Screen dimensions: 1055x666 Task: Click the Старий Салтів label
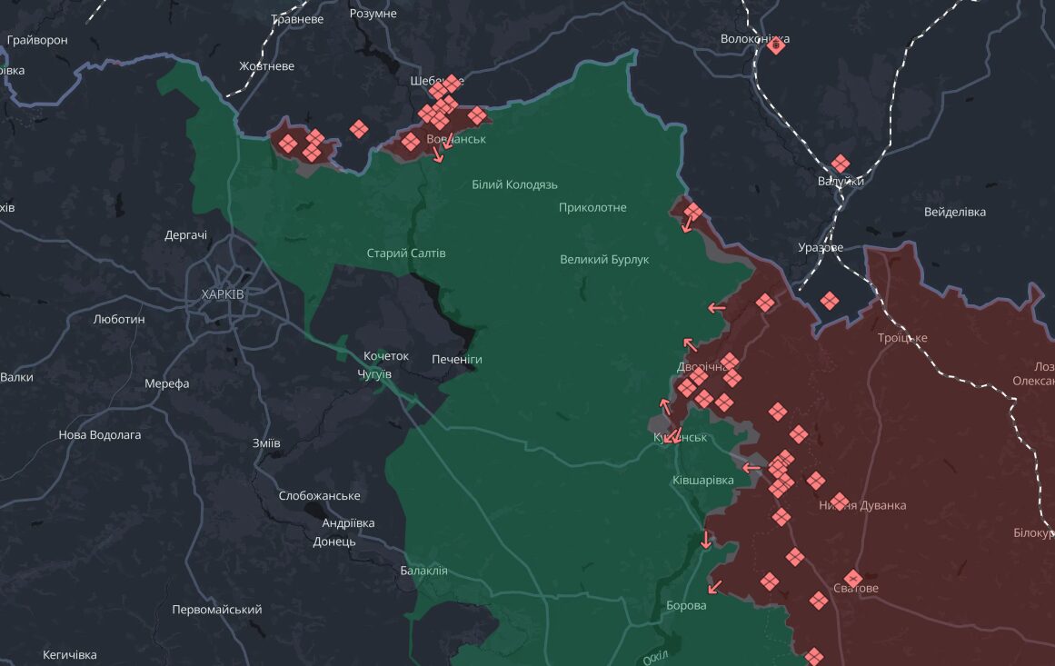(x=405, y=253)
